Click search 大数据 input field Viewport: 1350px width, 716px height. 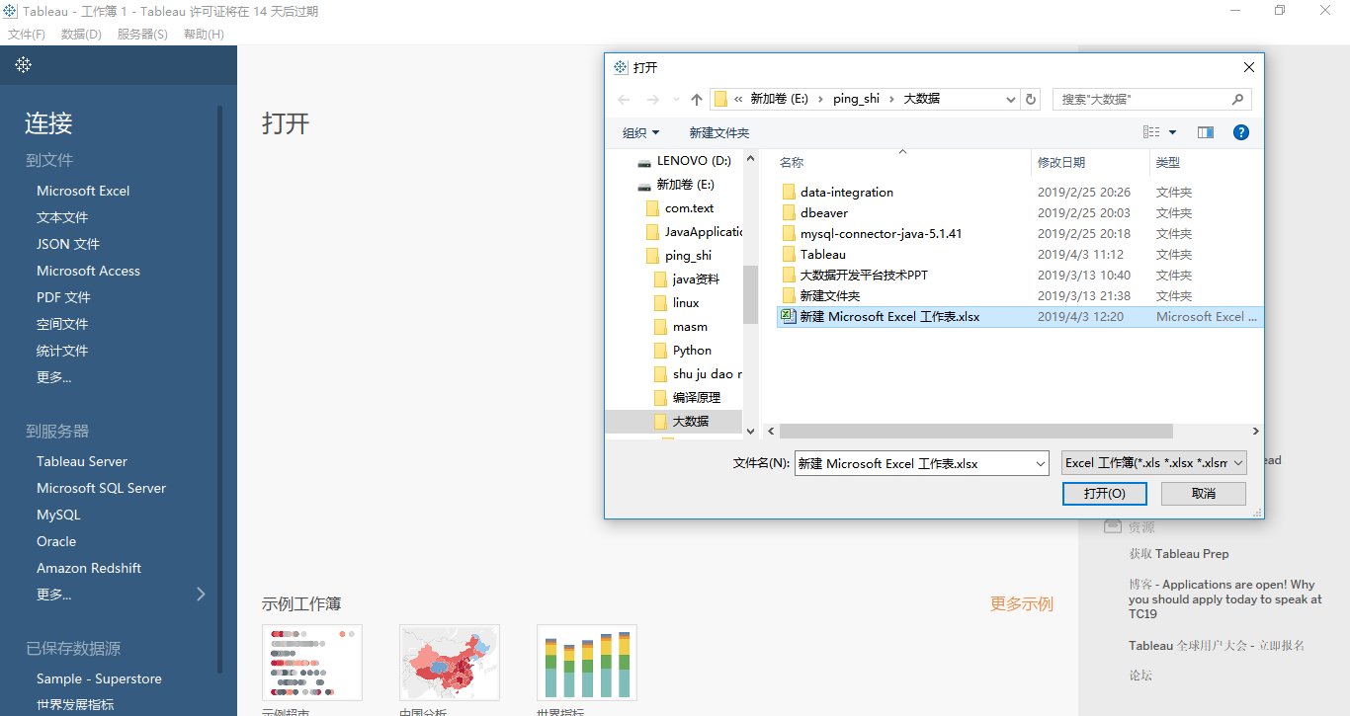(x=1141, y=99)
